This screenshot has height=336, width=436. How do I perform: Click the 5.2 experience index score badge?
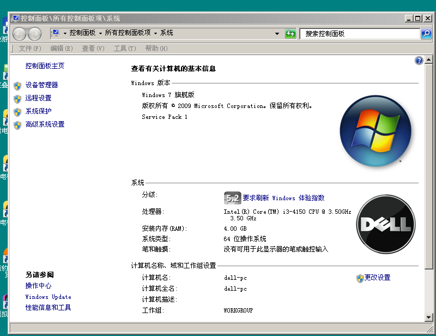point(233,198)
